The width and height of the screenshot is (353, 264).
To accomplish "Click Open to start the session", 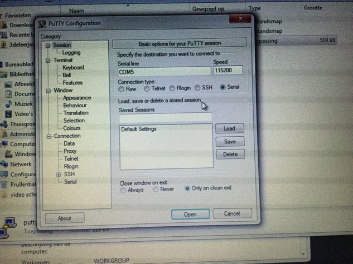I will coord(191,214).
